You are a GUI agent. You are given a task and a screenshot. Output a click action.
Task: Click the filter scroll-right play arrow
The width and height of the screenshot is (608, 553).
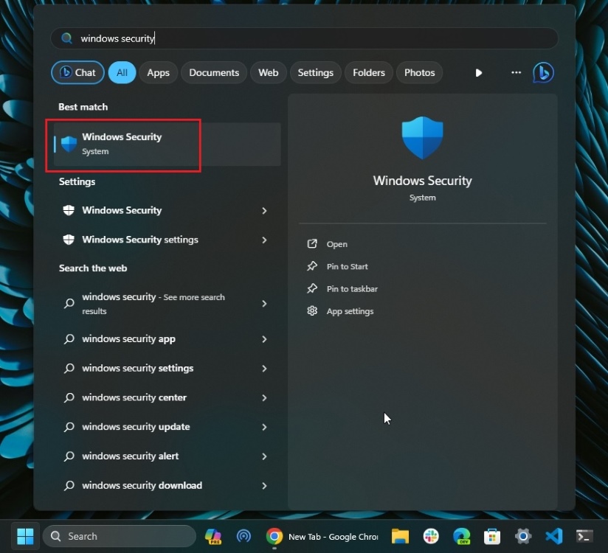pyautogui.click(x=478, y=73)
